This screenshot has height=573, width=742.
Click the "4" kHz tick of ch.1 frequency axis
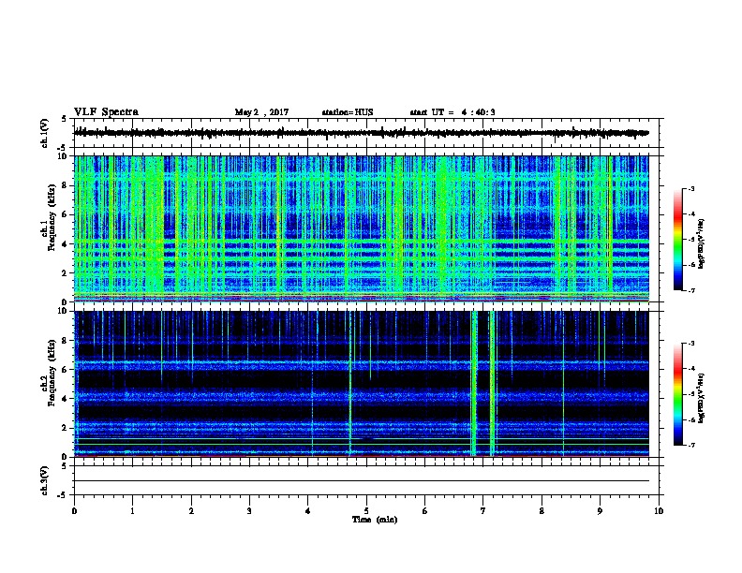[x=65, y=244]
